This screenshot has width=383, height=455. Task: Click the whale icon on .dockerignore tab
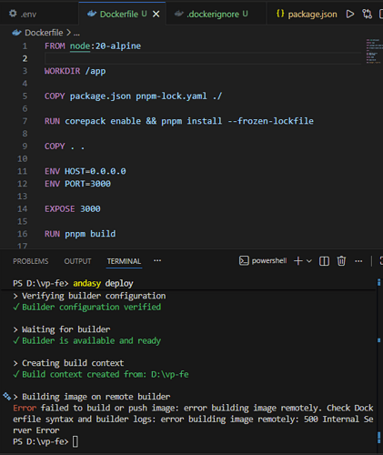(x=179, y=14)
